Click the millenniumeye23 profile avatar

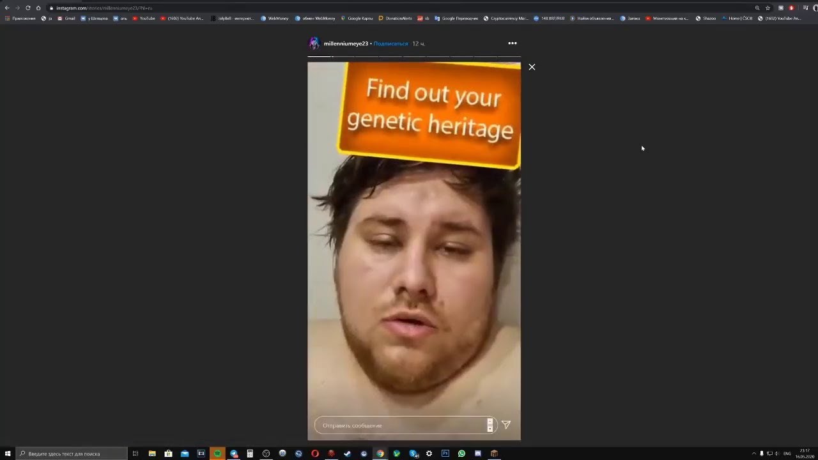pyautogui.click(x=314, y=43)
